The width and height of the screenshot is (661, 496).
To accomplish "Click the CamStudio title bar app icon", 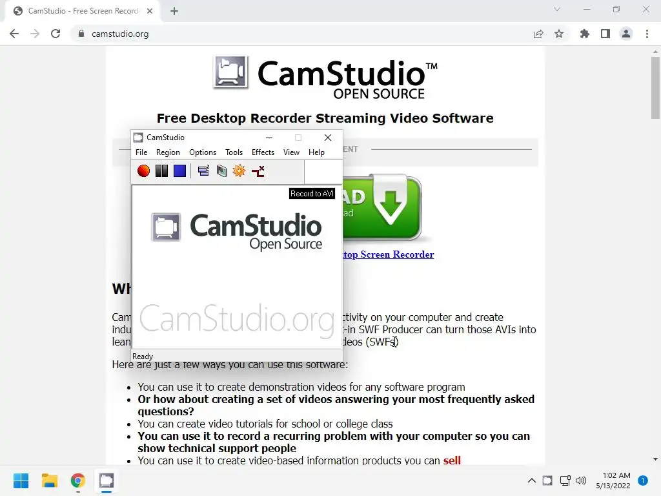I will coord(138,138).
